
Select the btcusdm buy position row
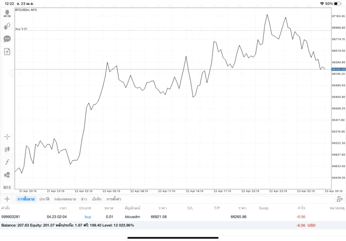[x=132, y=217]
